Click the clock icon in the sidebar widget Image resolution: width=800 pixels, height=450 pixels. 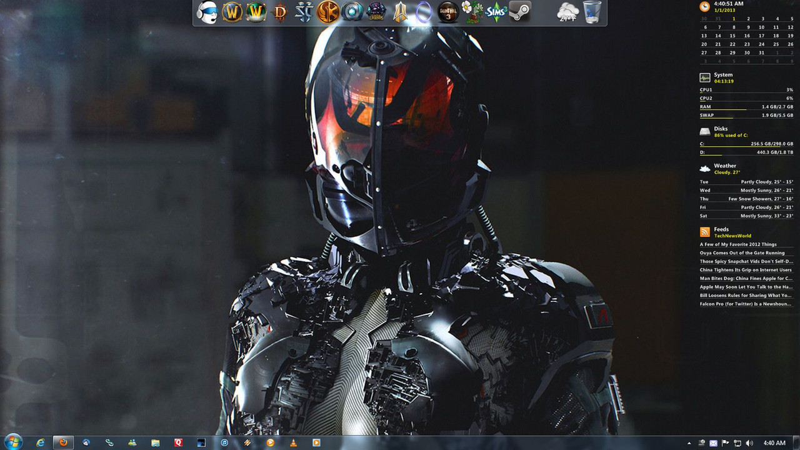point(705,6)
